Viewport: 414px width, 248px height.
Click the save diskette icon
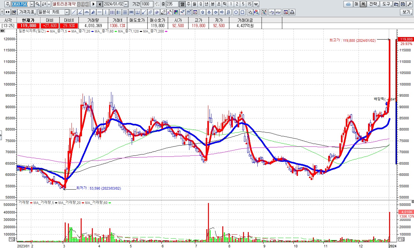click(403, 4)
